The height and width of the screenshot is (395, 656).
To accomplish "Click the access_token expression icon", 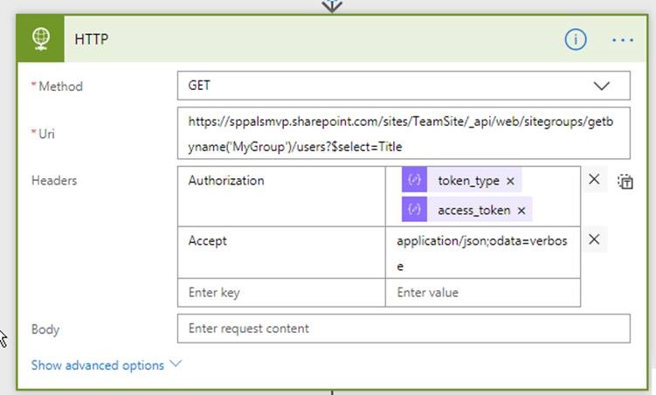I will 414,209.
